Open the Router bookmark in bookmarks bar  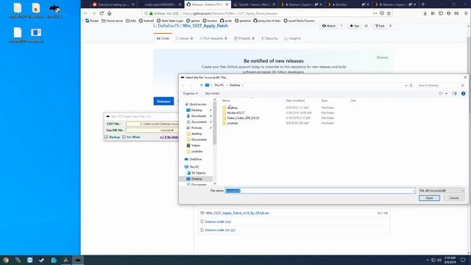[x=92, y=21]
